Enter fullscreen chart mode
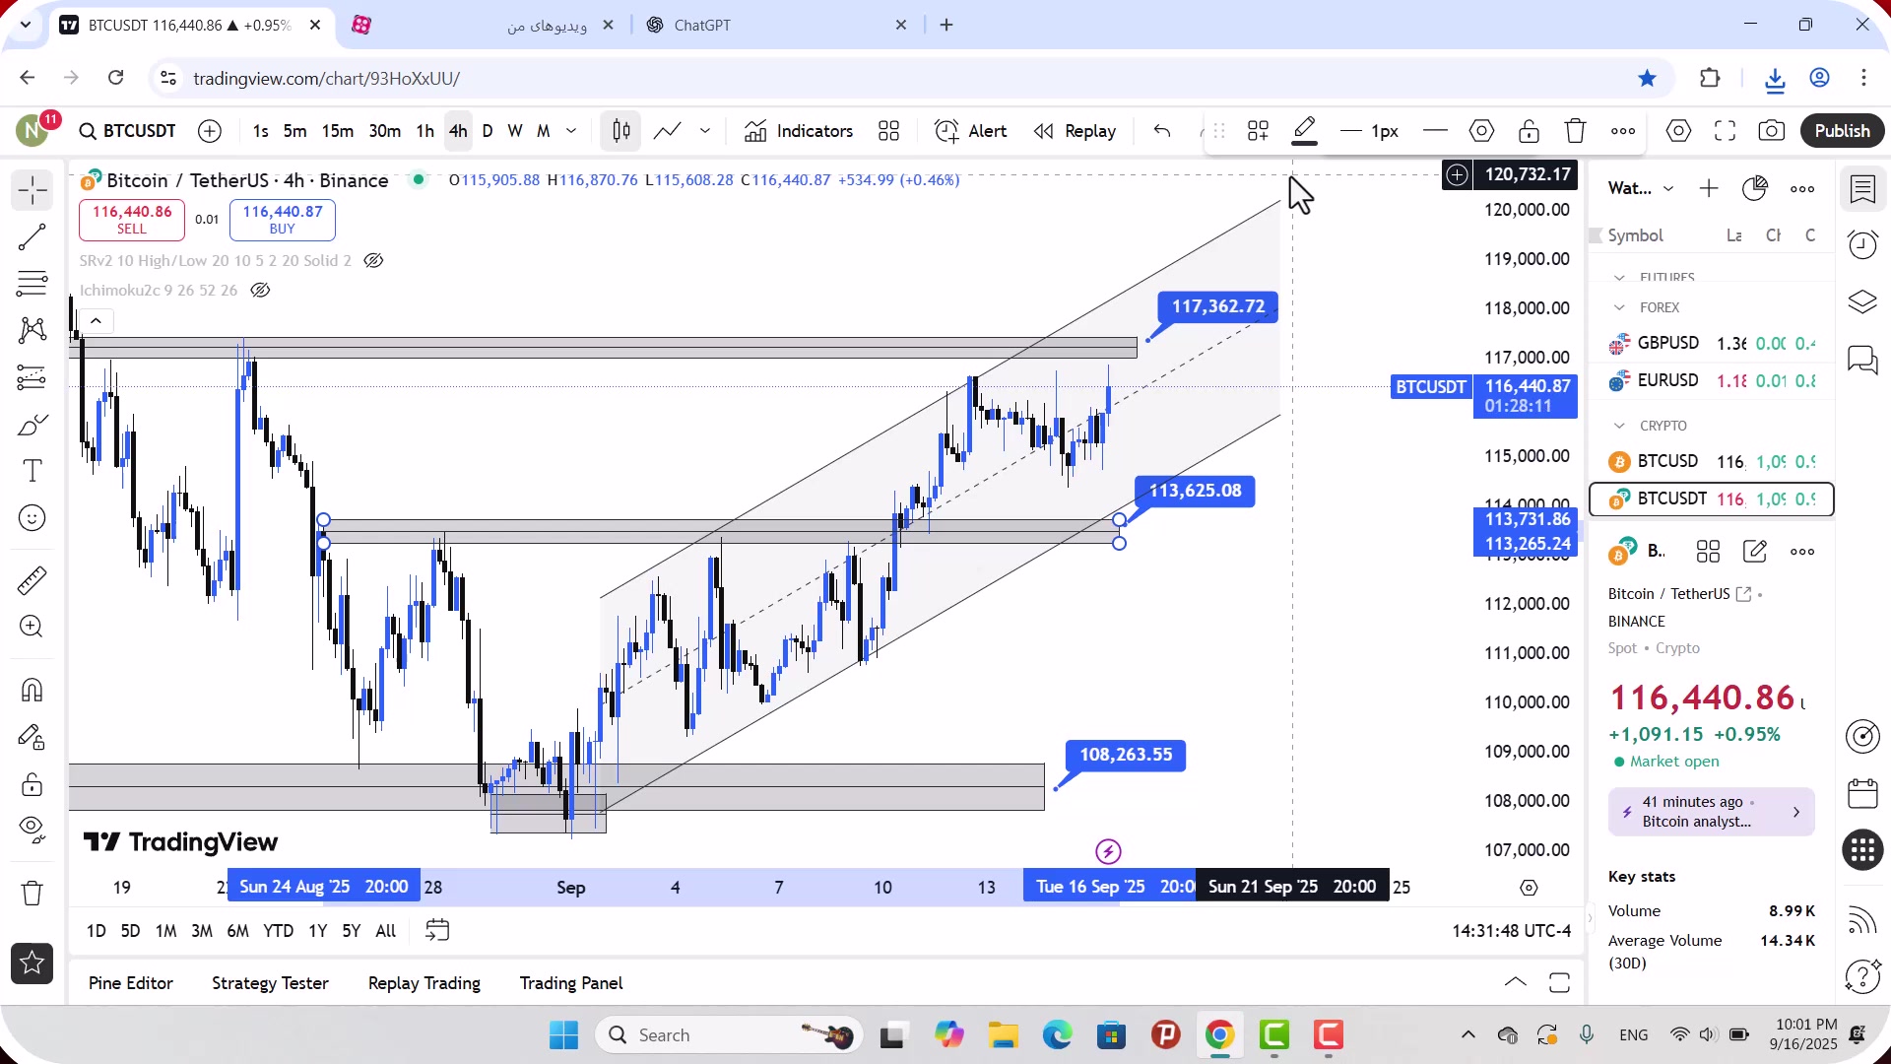The image size is (1891, 1064). pyautogui.click(x=1726, y=131)
